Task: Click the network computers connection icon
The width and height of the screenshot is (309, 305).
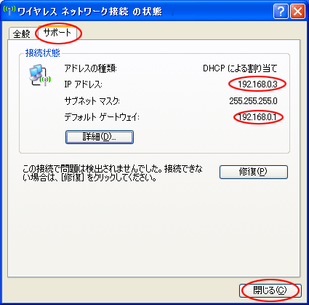Action: click(x=39, y=75)
